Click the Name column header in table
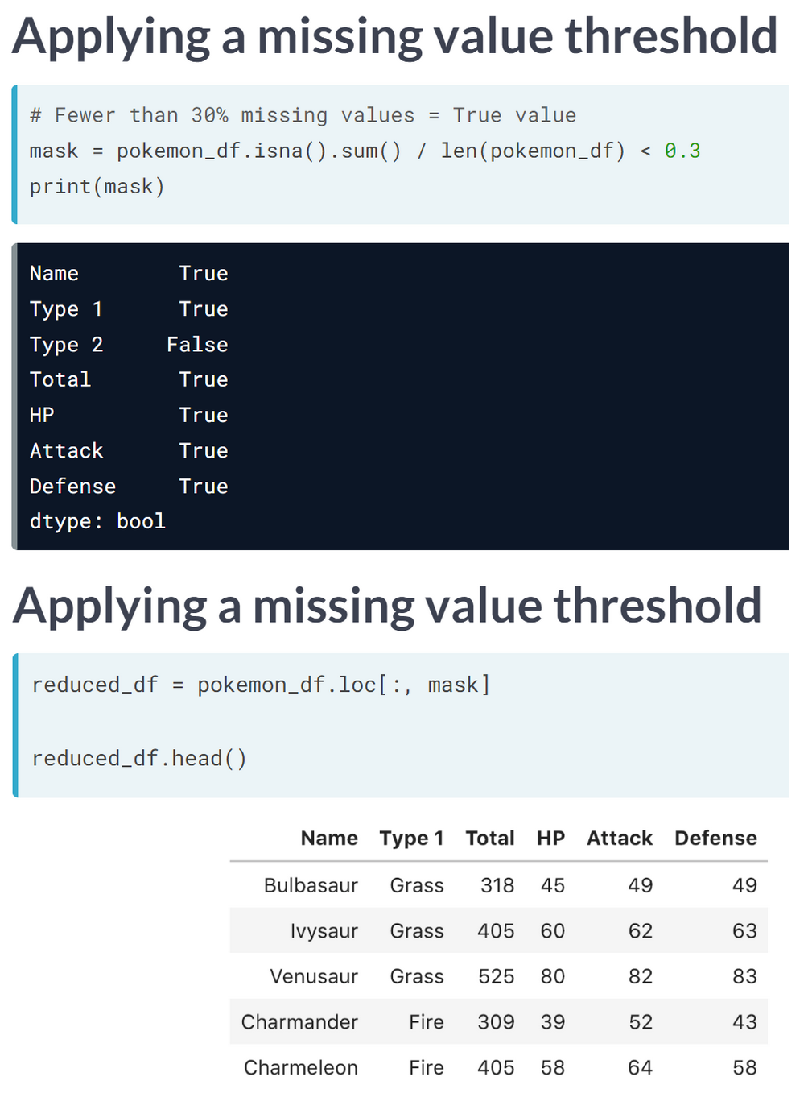 point(329,838)
